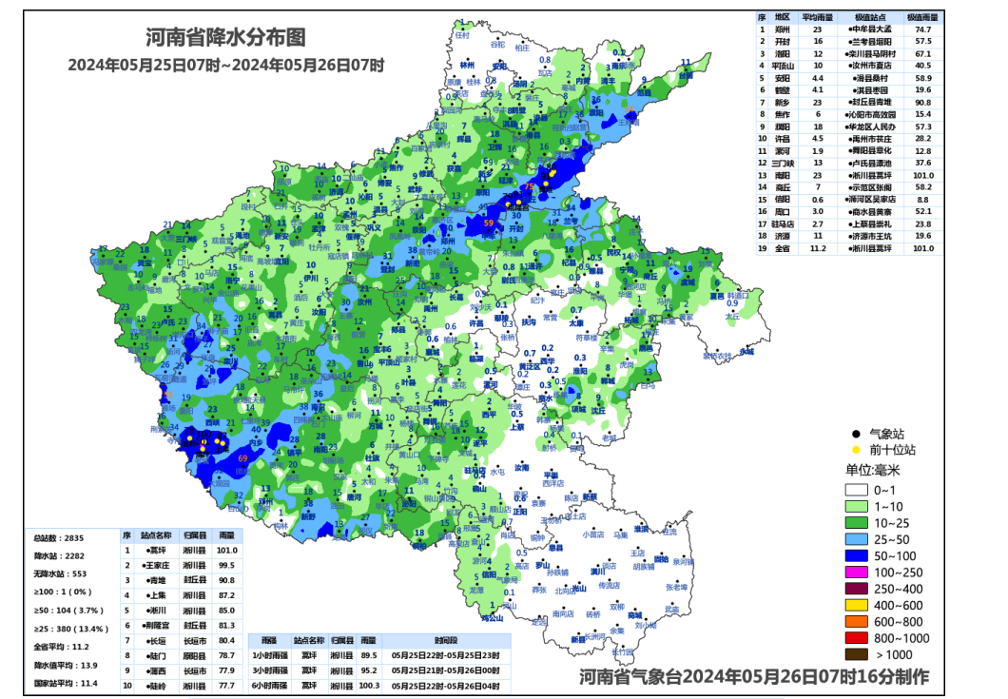Click the 69 rainfall marker in the southwest
The width and height of the screenshot is (1008, 699).
pyautogui.click(x=242, y=458)
